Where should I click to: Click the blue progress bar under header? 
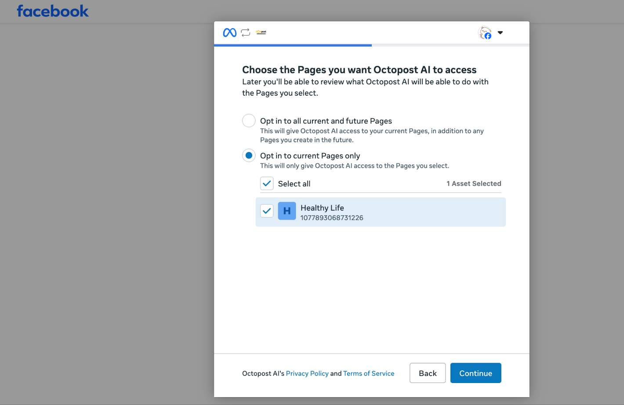point(293,45)
